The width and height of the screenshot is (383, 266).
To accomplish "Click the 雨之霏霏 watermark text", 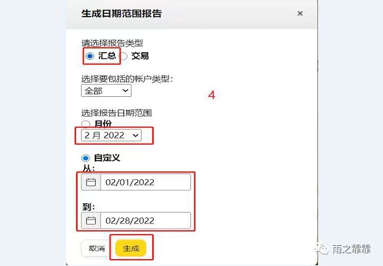I will click(x=352, y=250).
